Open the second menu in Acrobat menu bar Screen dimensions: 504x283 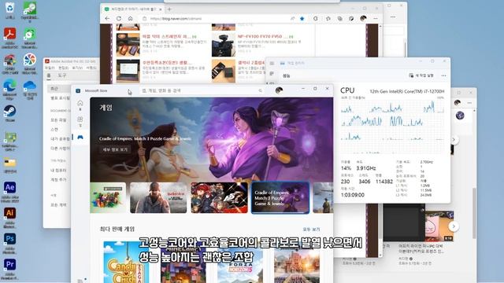click(63, 68)
